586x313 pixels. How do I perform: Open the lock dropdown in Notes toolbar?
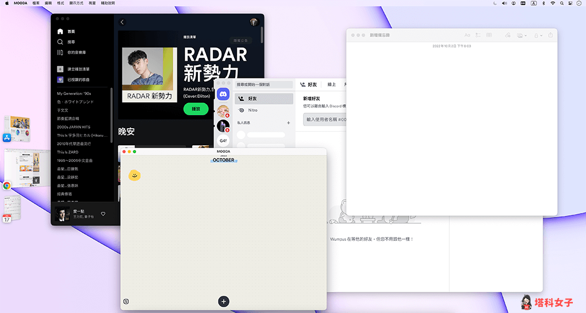pos(538,35)
